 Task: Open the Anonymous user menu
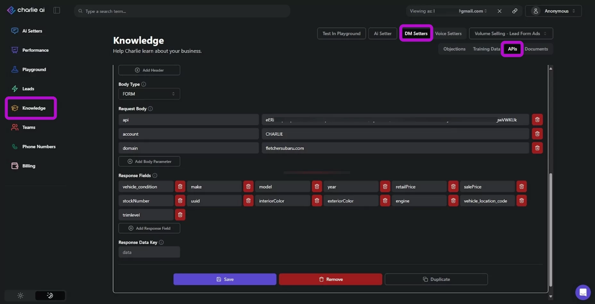(x=553, y=11)
